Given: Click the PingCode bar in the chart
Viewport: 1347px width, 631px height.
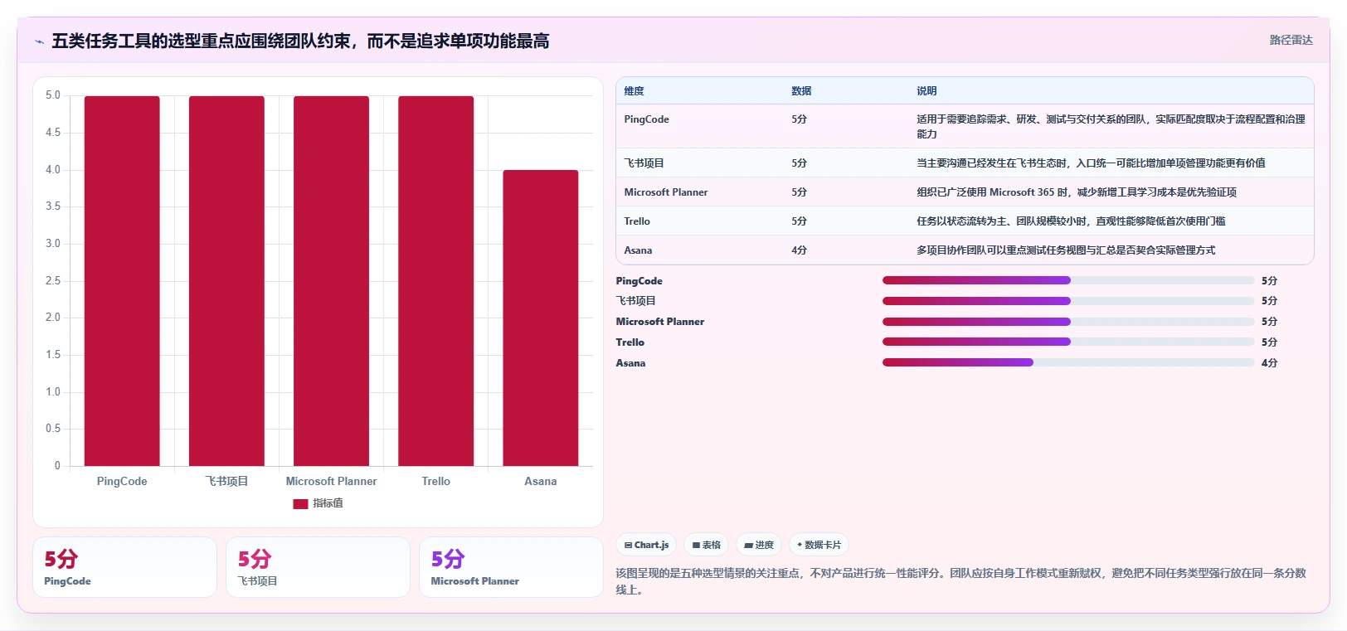Looking at the screenshot, I should (122, 281).
